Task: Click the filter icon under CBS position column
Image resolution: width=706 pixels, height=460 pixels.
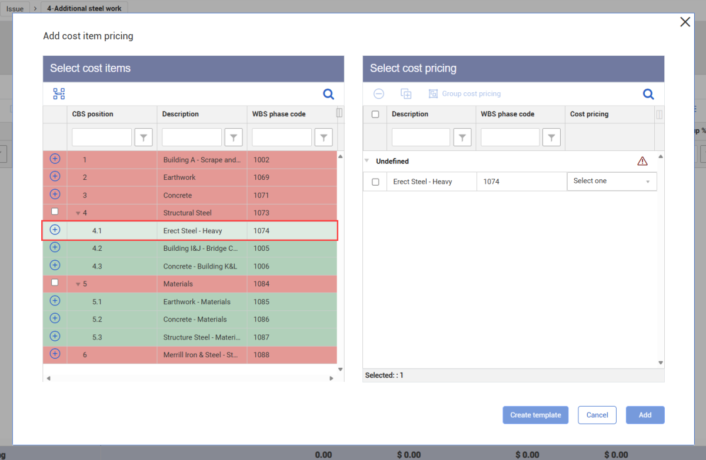Action: pyautogui.click(x=144, y=137)
